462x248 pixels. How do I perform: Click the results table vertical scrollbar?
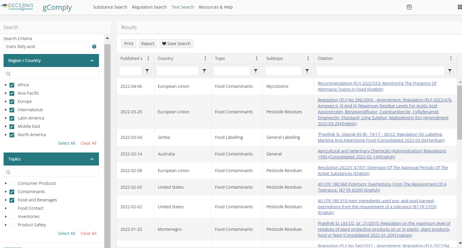pyautogui.click(x=460, y=112)
